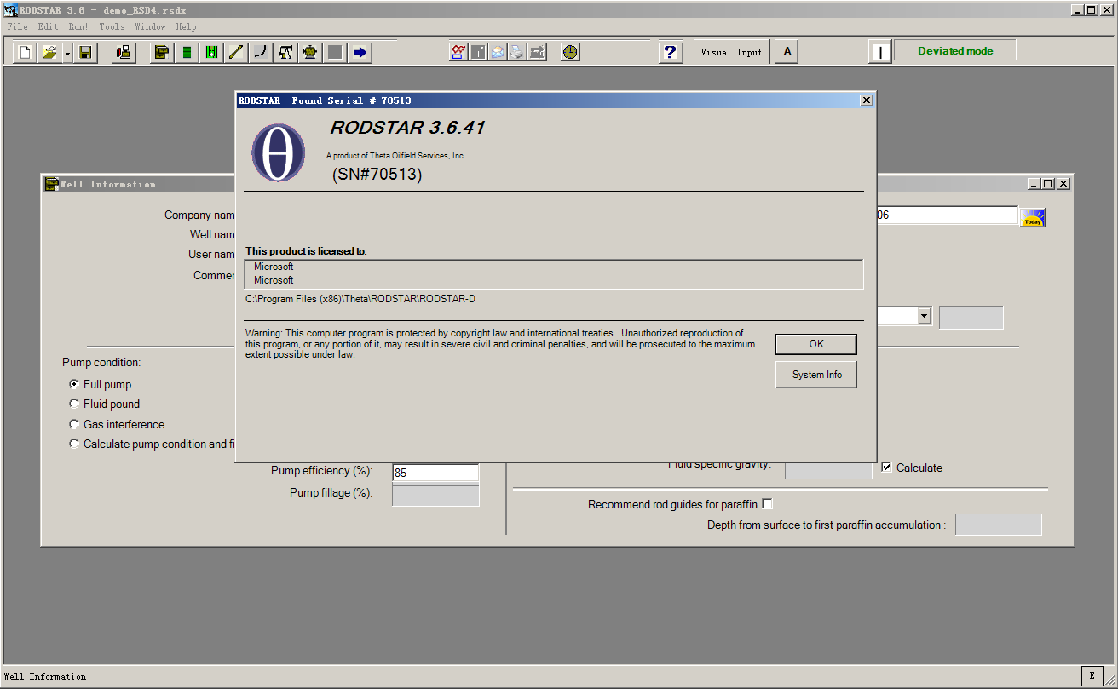Viewport: 1118px width, 689px height.
Task: Click the Run chart toolbar icon
Action: click(x=458, y=52)
